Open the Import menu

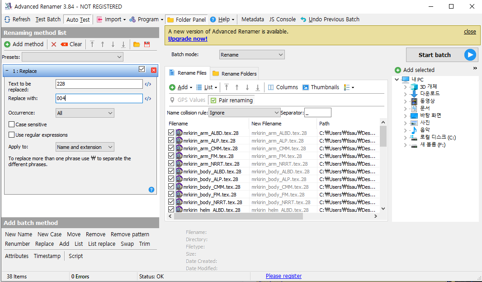point(111,19)
